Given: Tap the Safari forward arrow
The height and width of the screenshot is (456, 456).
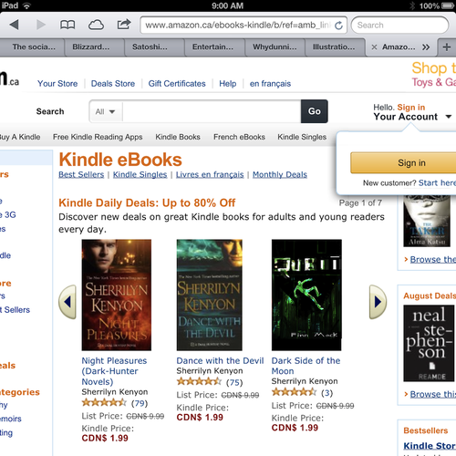Looking at the screenshot, I should [x=41, y=25].
